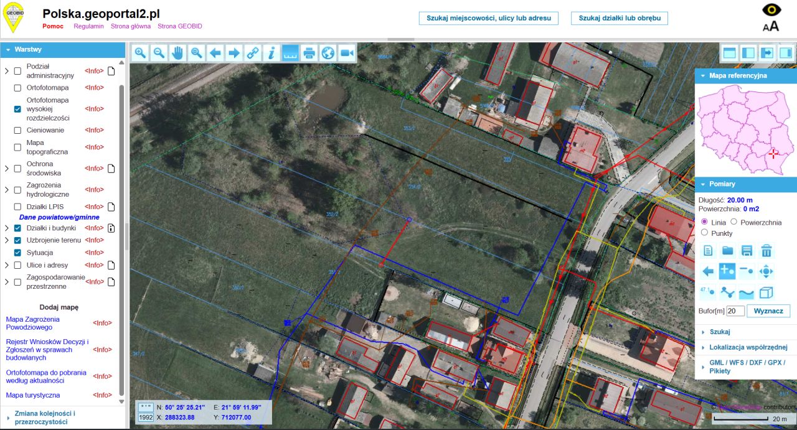Enable the Cieniowanie layer checkbox
The width and height of the screenshot is (797, 430).
17,130
